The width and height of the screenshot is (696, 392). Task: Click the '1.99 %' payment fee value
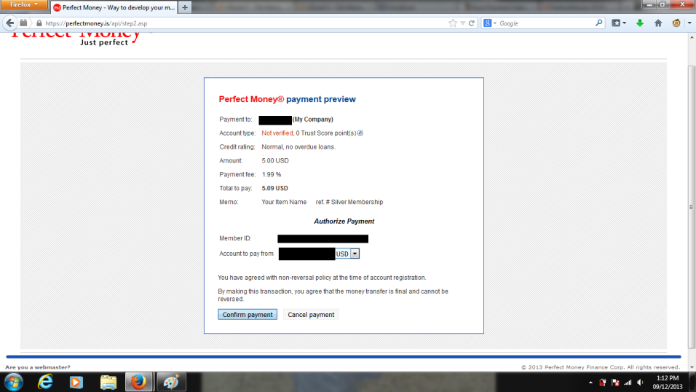tap(272, 174)
